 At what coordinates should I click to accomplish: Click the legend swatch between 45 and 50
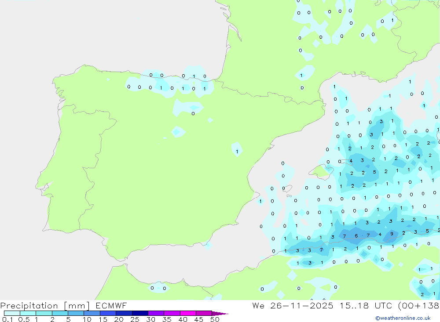(x=204, y=313)
